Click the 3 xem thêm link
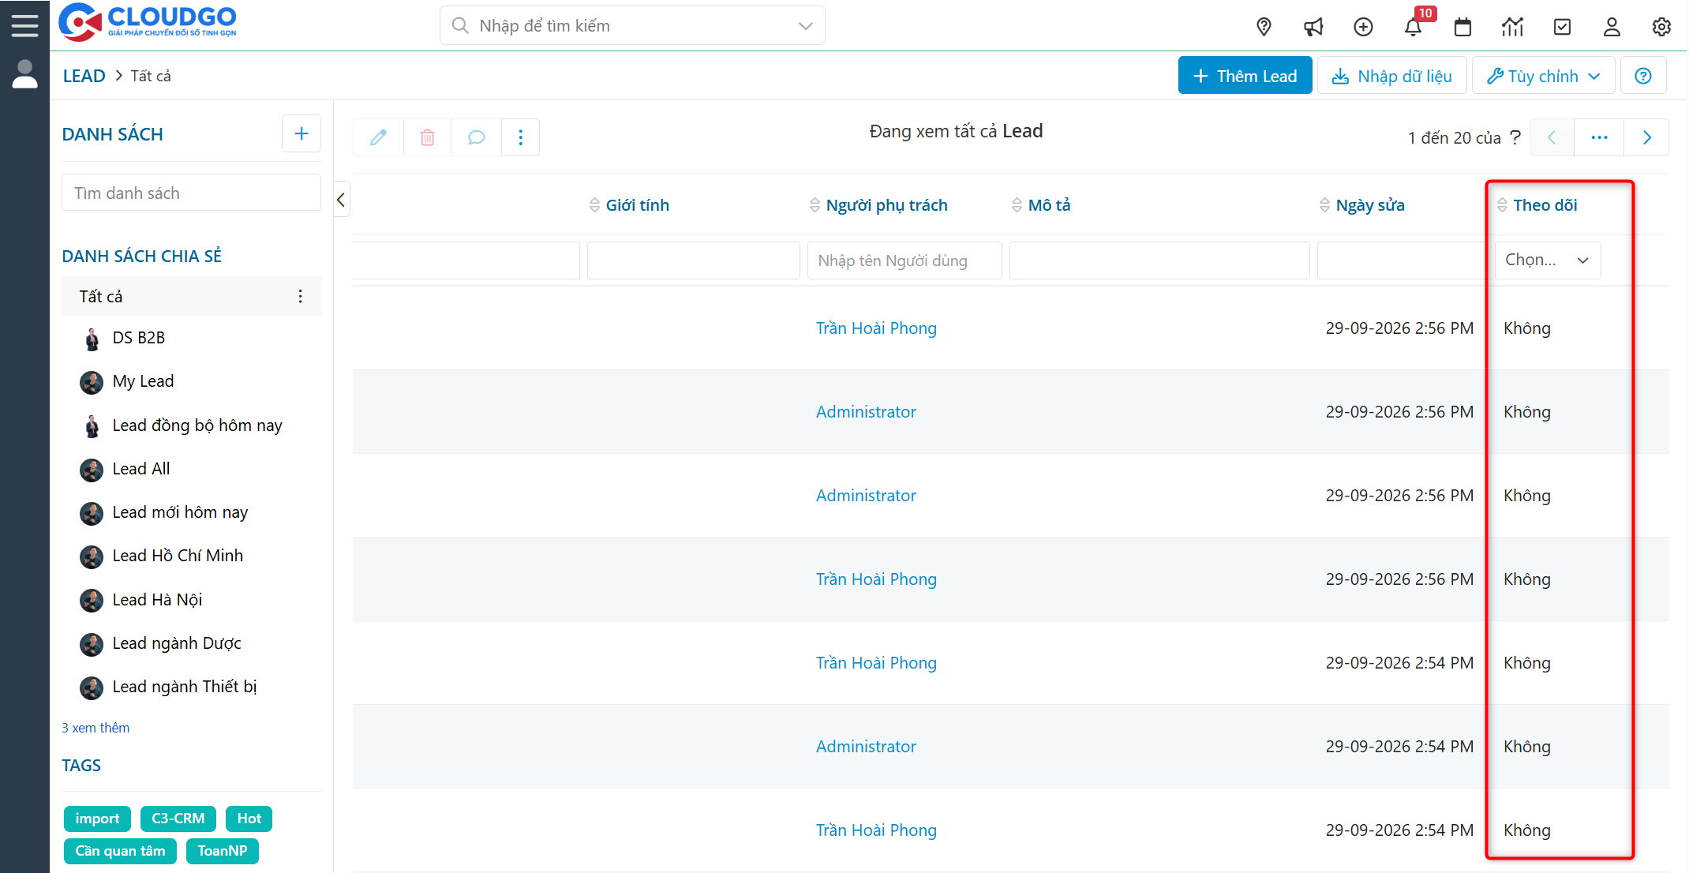 tap(95, 728)
